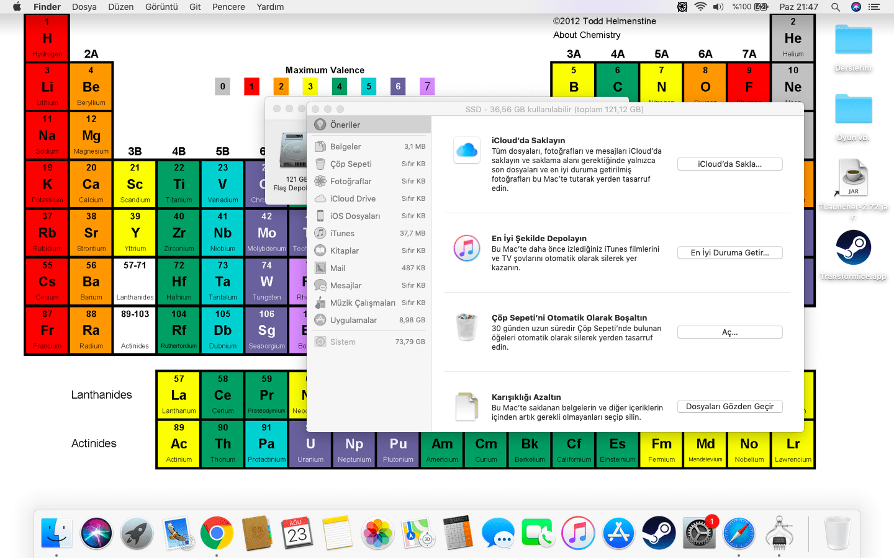Screen dimensions: 894x558
Task: Open the Git menu
Action: (x=195, y=7)
